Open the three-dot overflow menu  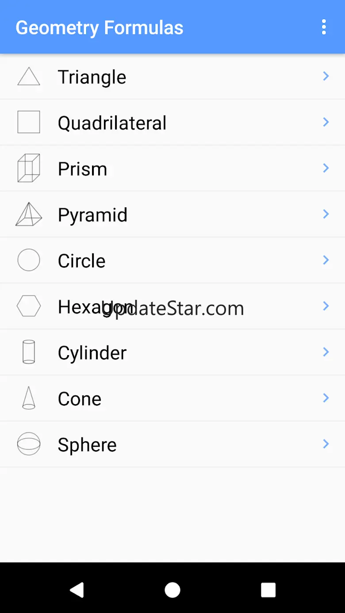pyautogui.click(x=324, y=27)
